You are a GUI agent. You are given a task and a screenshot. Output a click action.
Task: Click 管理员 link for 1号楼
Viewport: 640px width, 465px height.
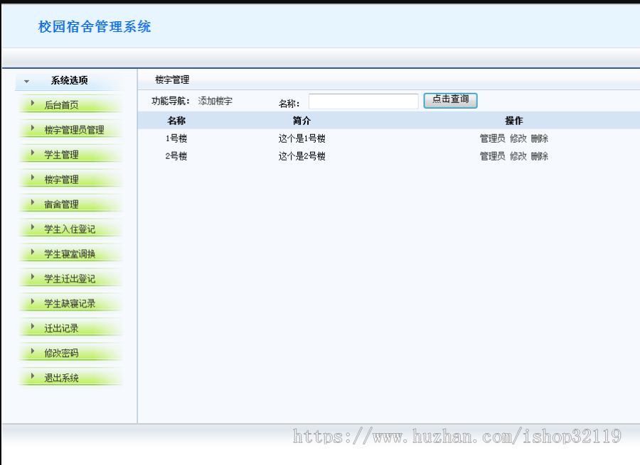coord(492,138)
